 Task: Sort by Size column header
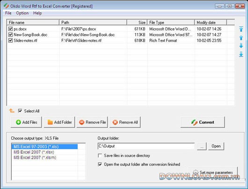[x=137, y=23]
